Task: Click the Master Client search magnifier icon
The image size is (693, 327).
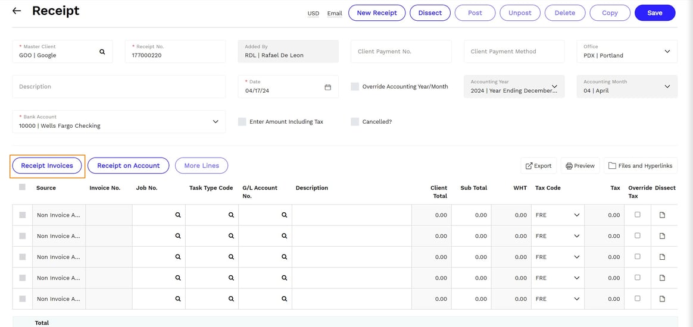Action: (x=102, y=52)
